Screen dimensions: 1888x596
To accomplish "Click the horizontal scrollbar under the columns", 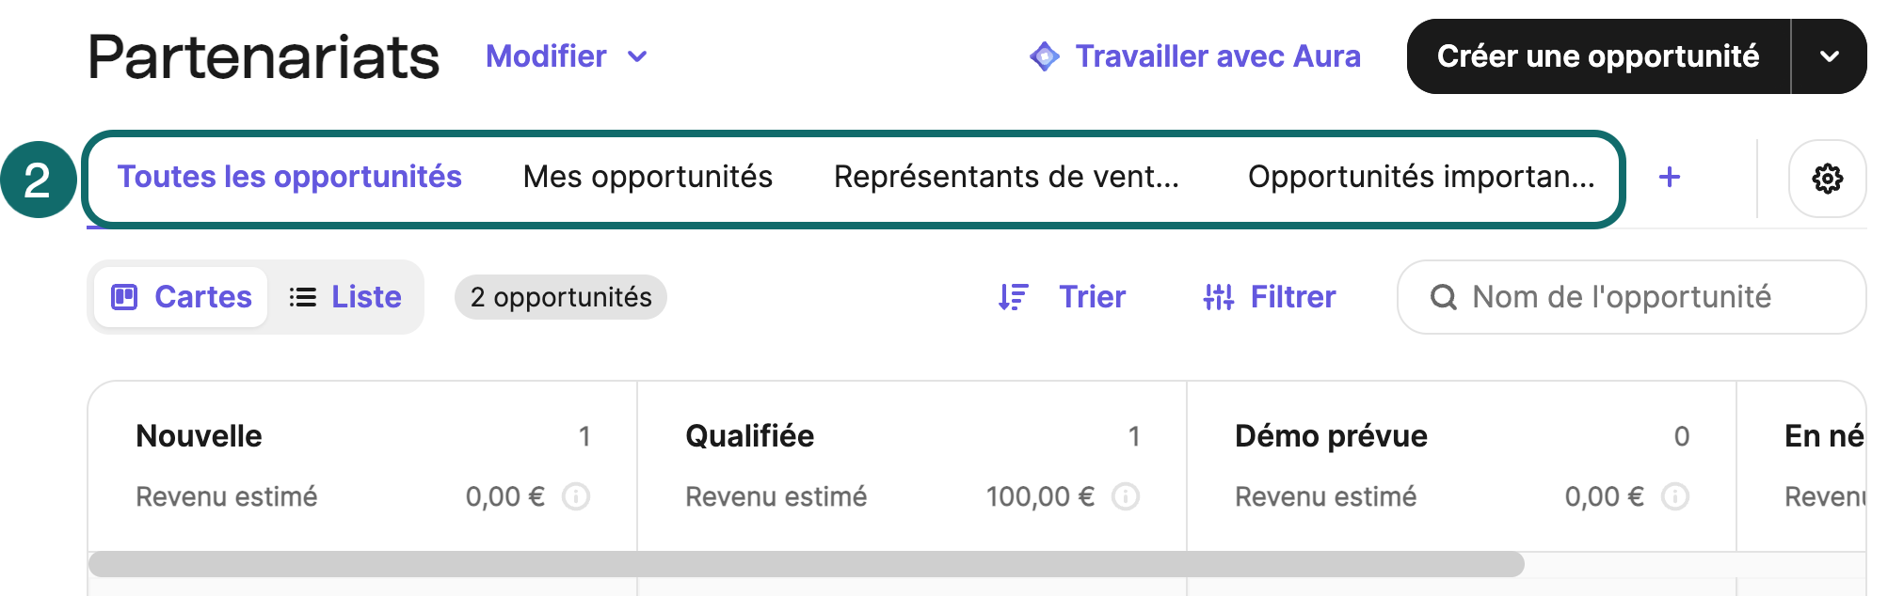I will point(806,564).
